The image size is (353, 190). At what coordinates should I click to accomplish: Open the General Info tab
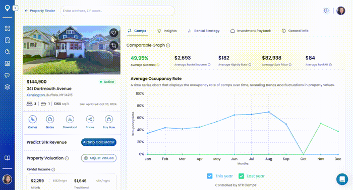click(295, 31)
